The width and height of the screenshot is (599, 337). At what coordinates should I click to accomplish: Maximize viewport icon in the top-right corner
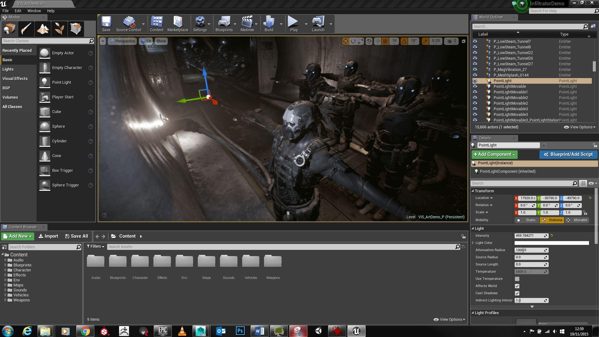pyautogui.click(x=464, y=41)
